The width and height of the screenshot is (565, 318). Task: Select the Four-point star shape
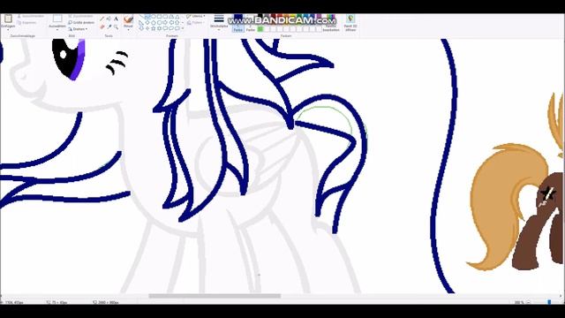click(147, 28)
